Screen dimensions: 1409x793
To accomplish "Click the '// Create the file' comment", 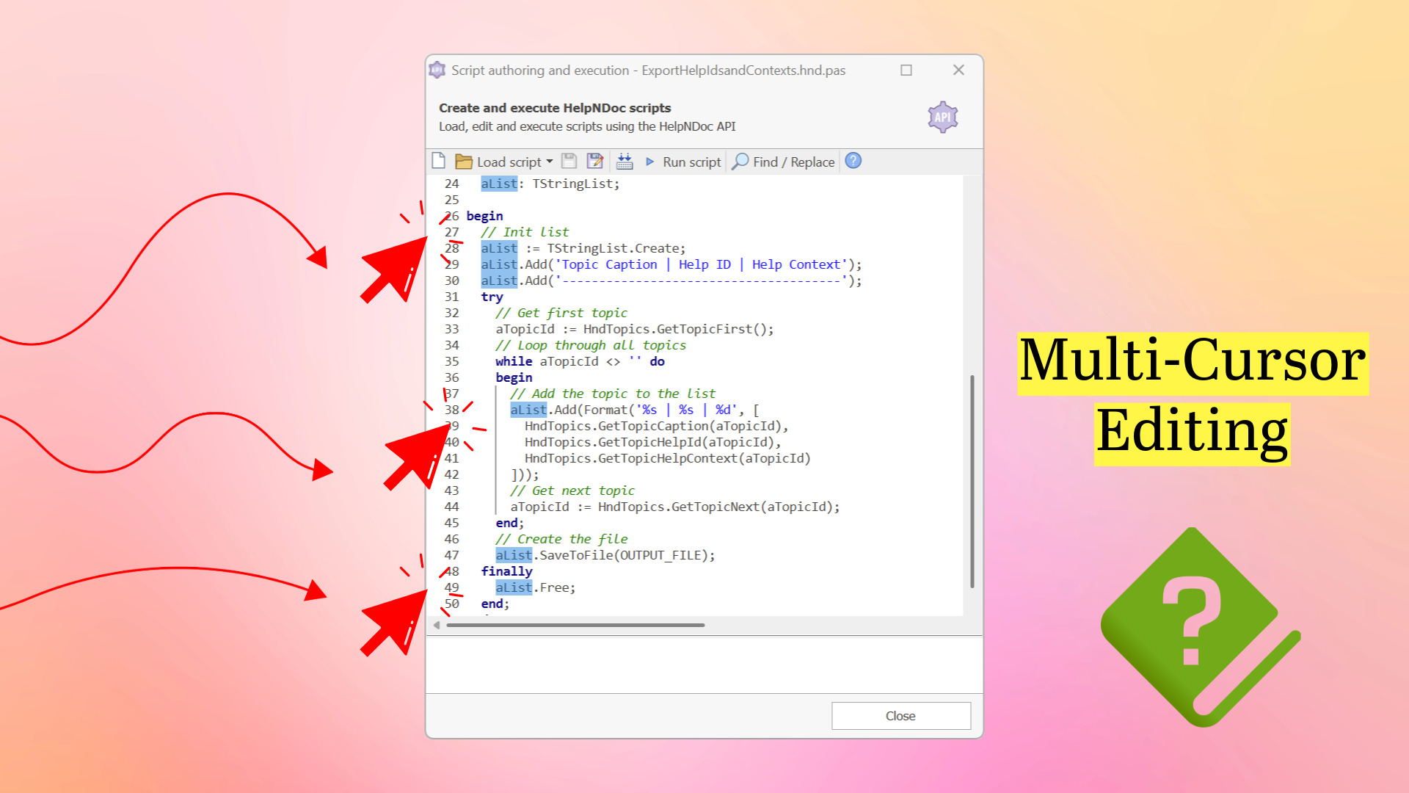I will 561,539.
